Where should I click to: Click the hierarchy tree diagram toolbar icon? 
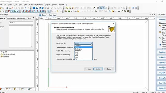(110, 11)
